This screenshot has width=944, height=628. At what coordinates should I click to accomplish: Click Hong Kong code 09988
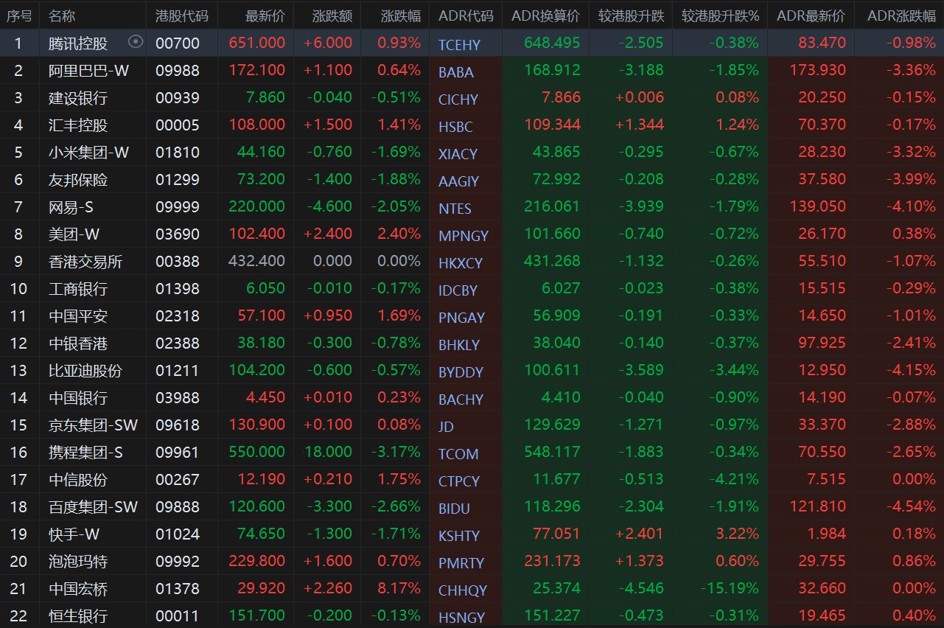pyautogui.click(x=178, y=71)
